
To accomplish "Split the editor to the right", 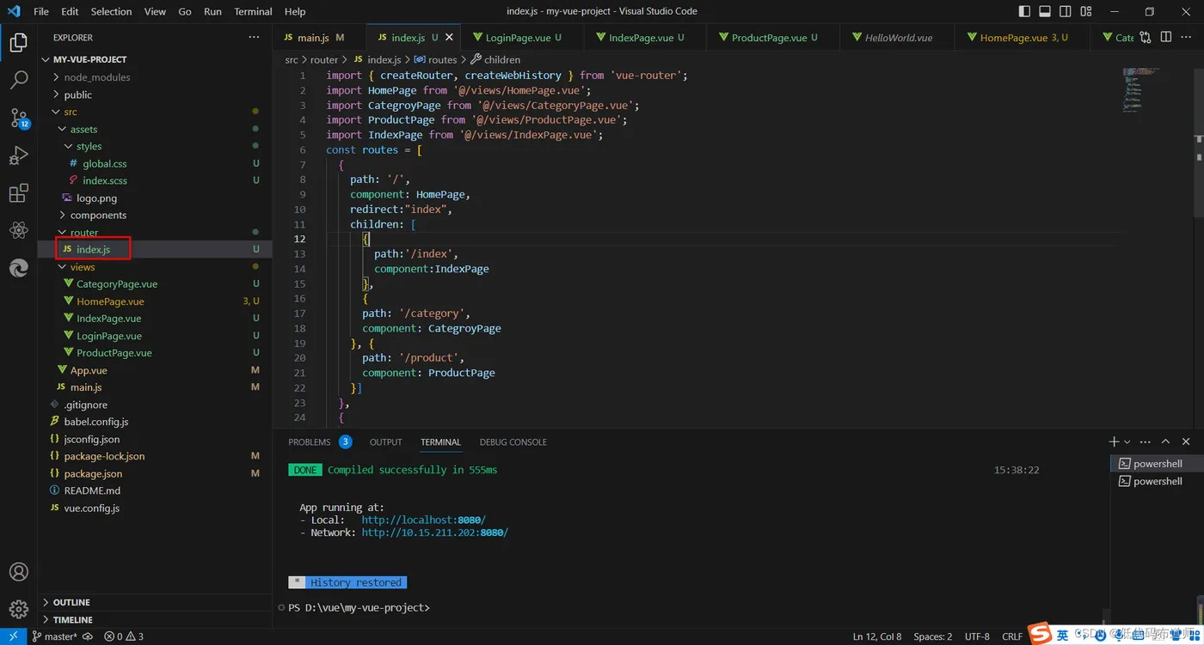I will click(x=1166, y=37).
